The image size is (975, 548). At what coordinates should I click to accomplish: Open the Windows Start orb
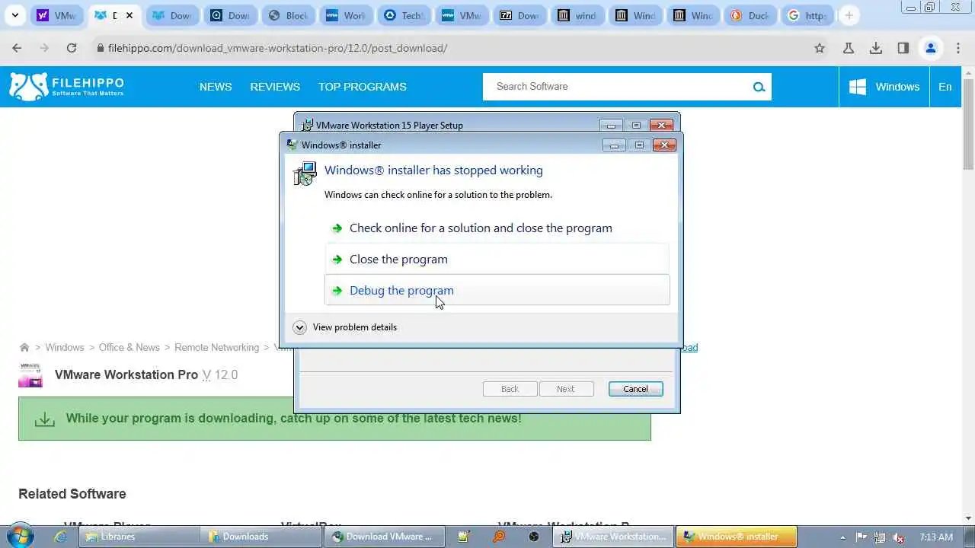(19, 536)
